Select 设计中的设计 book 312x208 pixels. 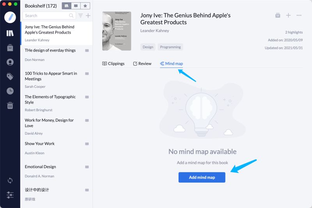point(57,194)
